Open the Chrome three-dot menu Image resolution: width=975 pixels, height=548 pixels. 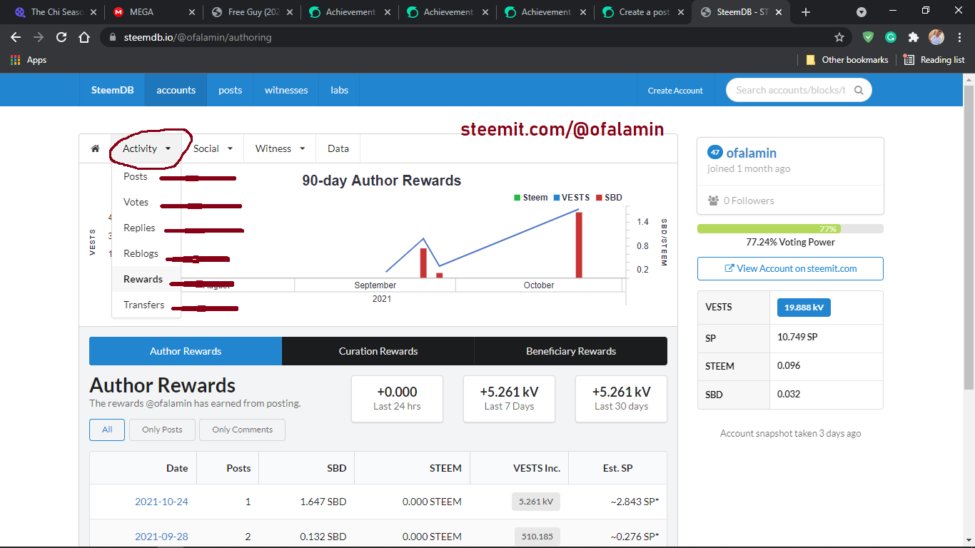click(x=959, y=37)
